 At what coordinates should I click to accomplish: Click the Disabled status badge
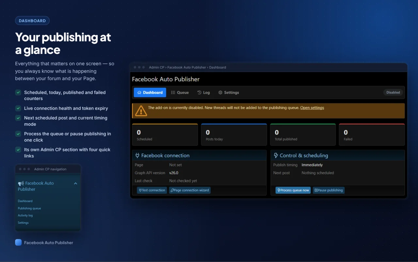pyautogui.click(x=393, y=92)
